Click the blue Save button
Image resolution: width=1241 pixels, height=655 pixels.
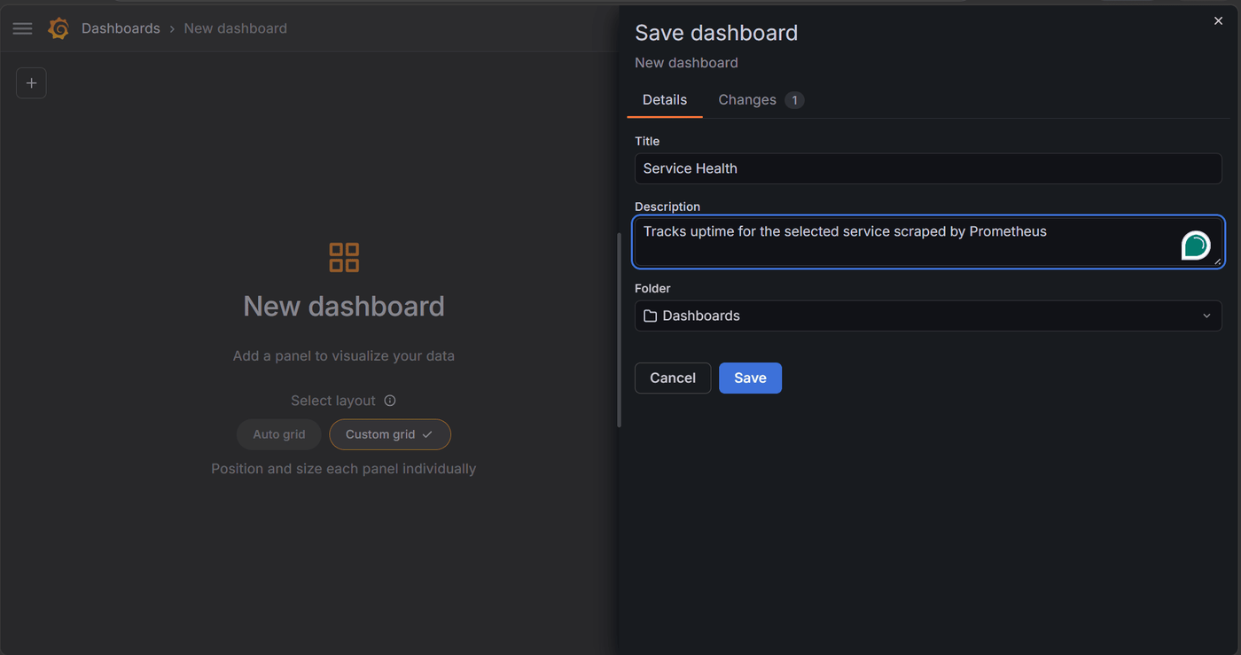click(750, 378)
